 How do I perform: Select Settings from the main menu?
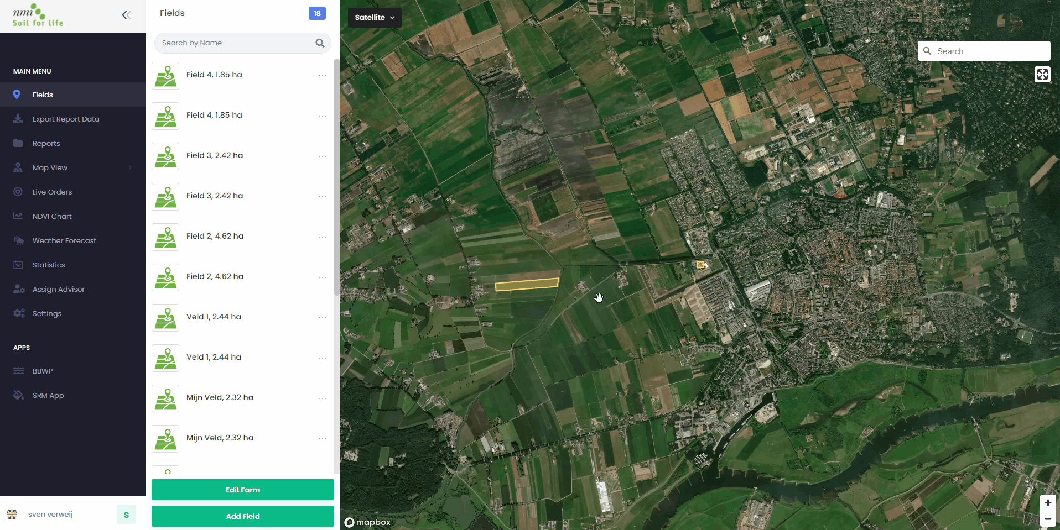point(18,313)
